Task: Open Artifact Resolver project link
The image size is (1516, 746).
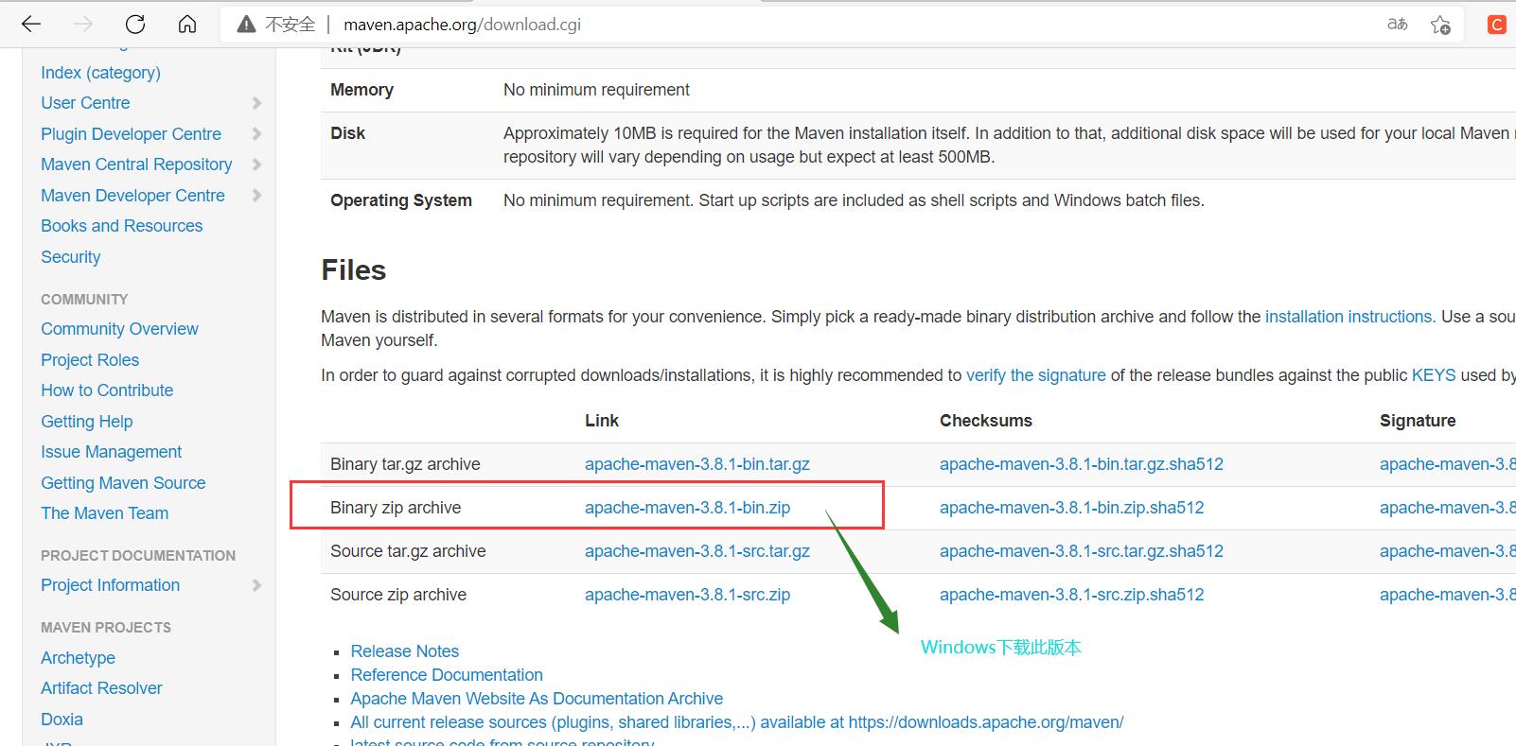Action: click(x=101, y=688)
